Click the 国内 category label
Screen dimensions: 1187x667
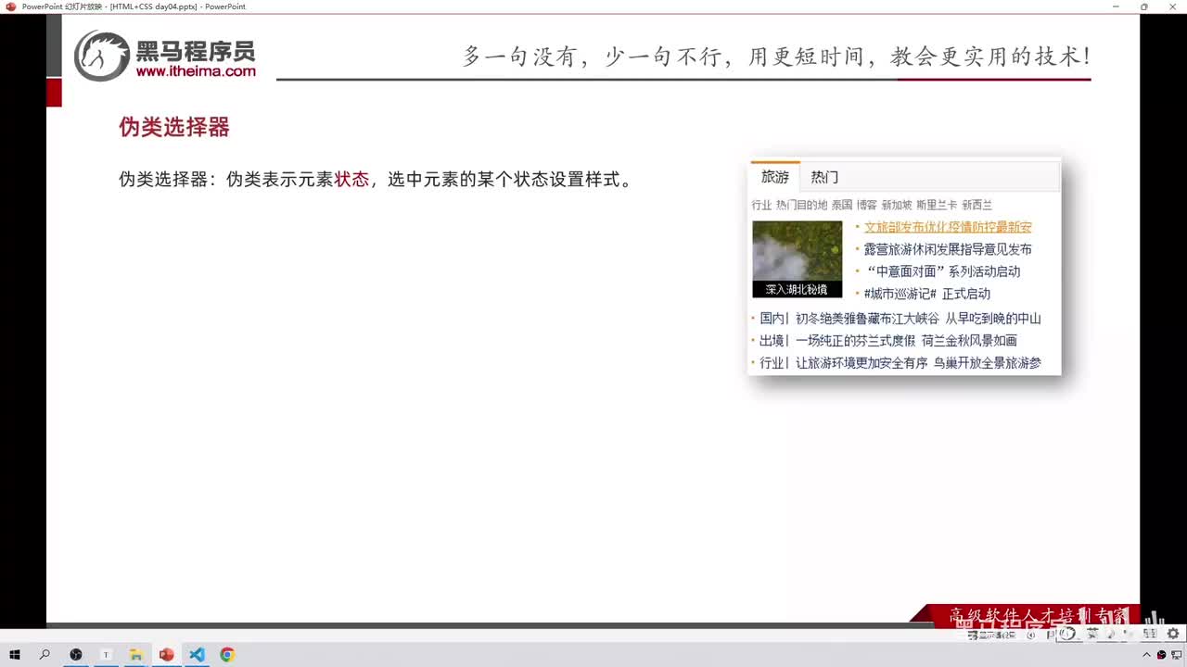click(772, 318)
